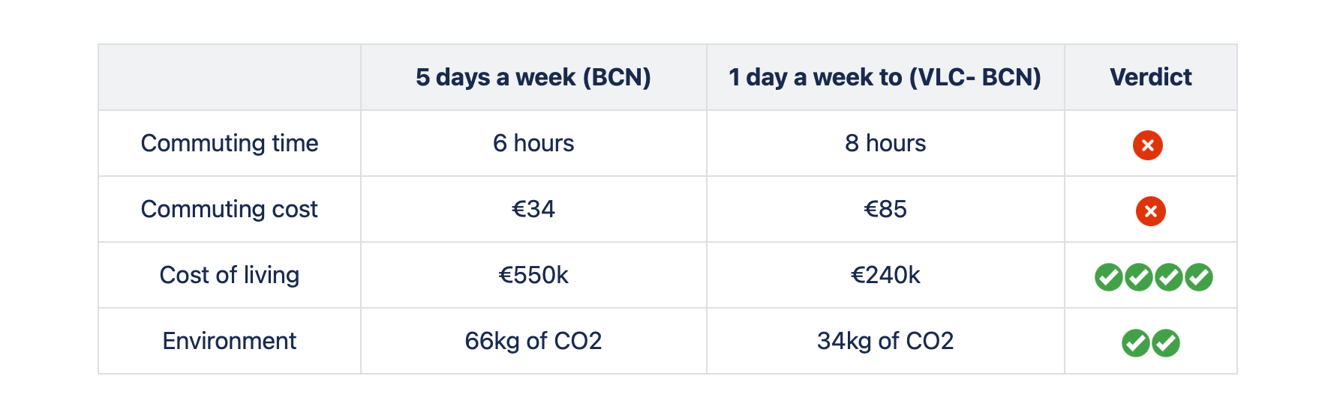
Task: Select the "€85" commuting cost cell
Action: pyautogui.click(x=885, y=209)
